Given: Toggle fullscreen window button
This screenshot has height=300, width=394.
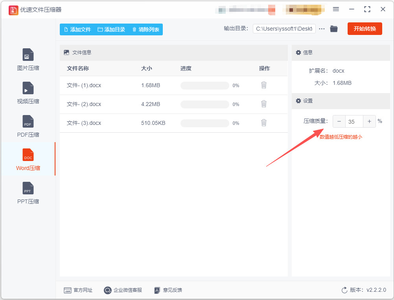Looking at the screenshot, I should pos(367,9).
